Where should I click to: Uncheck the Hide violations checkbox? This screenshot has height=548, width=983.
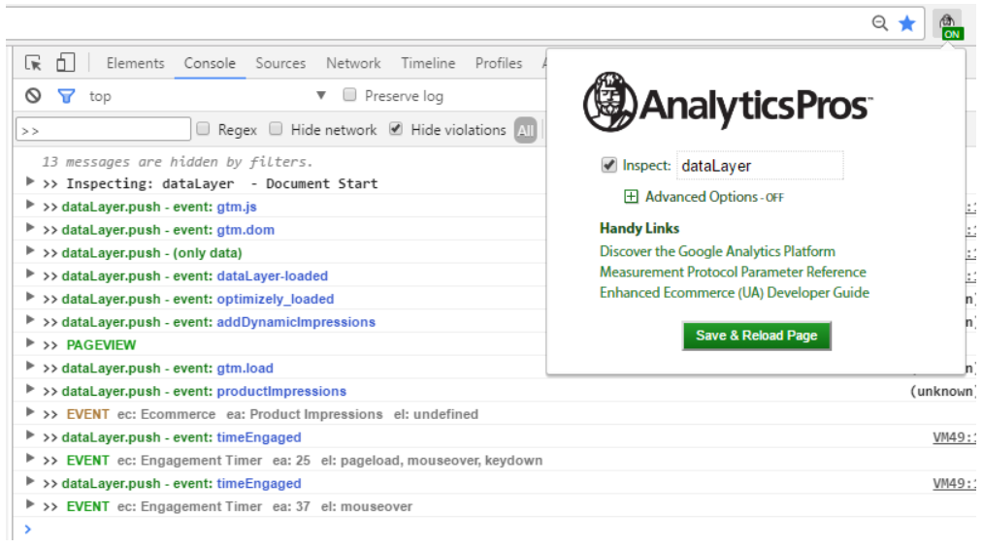(x=396, y=129)
